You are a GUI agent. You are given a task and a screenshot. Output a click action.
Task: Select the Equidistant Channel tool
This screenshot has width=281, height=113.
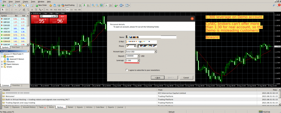pyautogui.click(x=24, y=10)
